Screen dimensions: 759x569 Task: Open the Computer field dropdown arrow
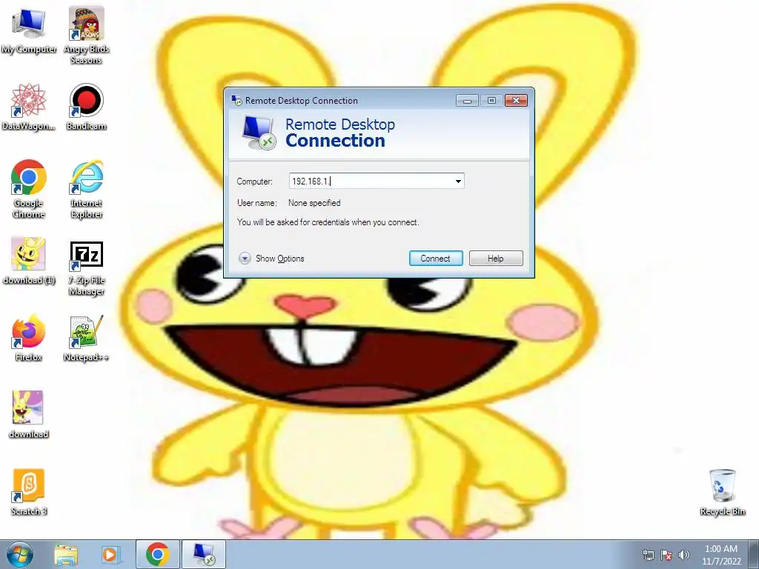(458, 182)
